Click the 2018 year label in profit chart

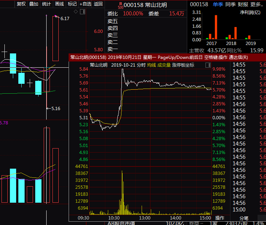pos(231,43)
